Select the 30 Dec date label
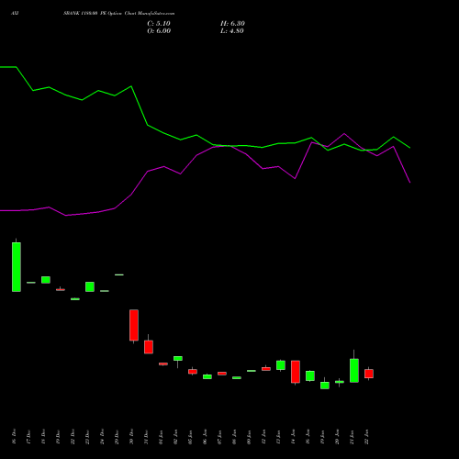459x459 pixels. pos(131,436)
